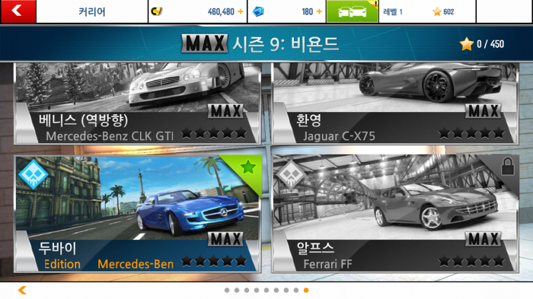Go to the second season page dot
This screenshot has height=299, width=533.
[237, 290]
